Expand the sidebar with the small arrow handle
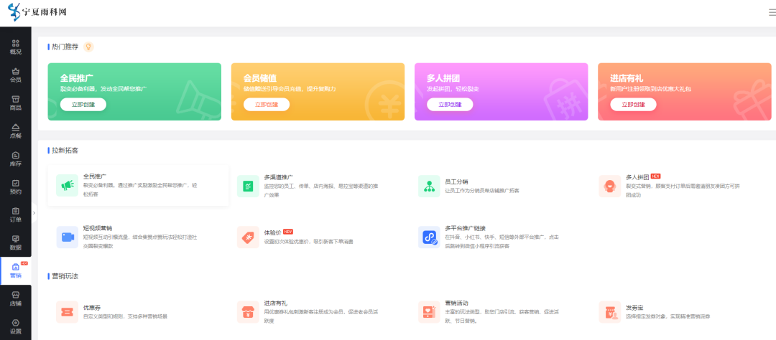 [x=34, y=213]
